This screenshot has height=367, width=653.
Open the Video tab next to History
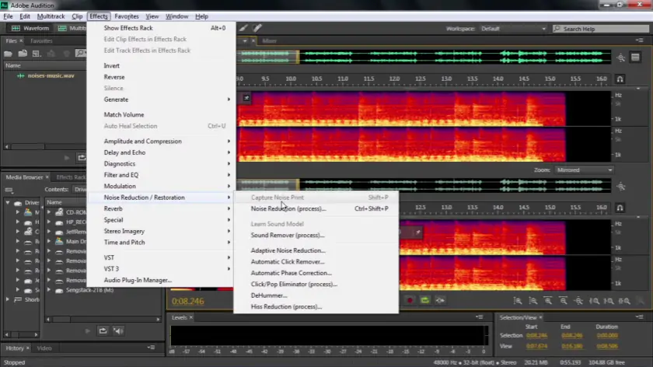pos(44,348)
